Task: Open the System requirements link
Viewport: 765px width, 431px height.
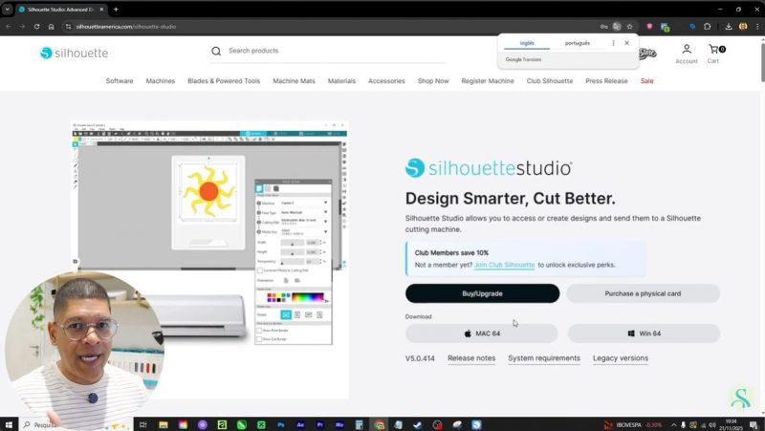Action: coord(544,358)
